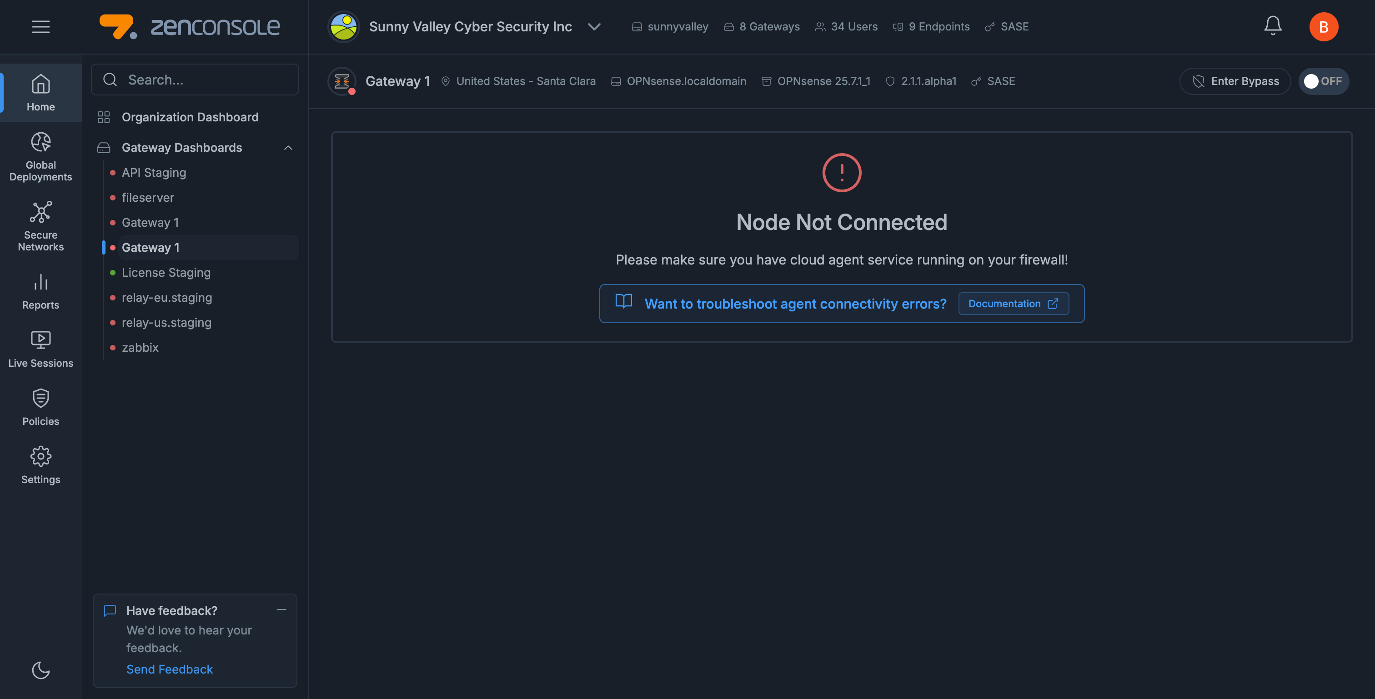The width and height of the screenshot is (1375, 699).
Task: Open Settings from the sidebar
Action: [40, 465]
